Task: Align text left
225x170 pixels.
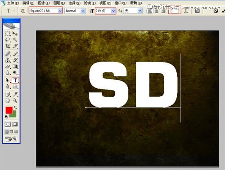Action: pyautogui.click(x=149, y=11)
